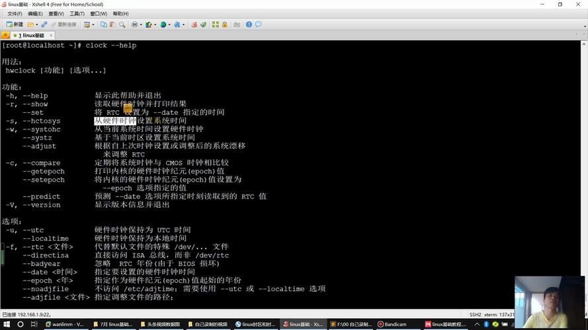
Task: Click the '--setepoch' option text
Action: pyautogui.click(x=44, y=180)
